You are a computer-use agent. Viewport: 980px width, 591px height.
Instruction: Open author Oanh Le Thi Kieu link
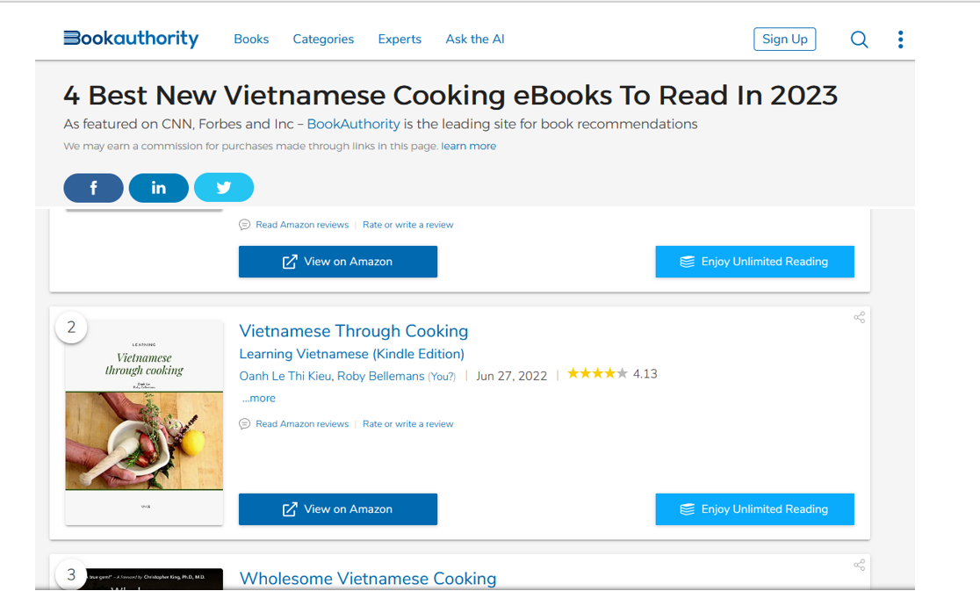285,376
